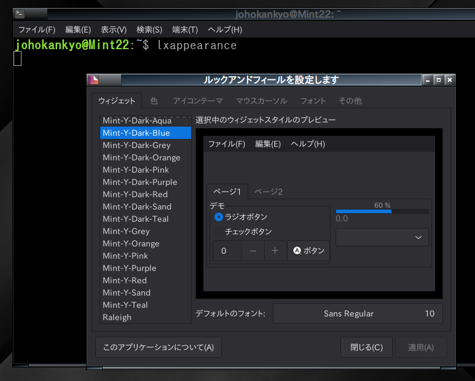This screenshot has width=475, height=381.
Task: Toggle the チェックボタン checkbox
Action: pos(219,232)
